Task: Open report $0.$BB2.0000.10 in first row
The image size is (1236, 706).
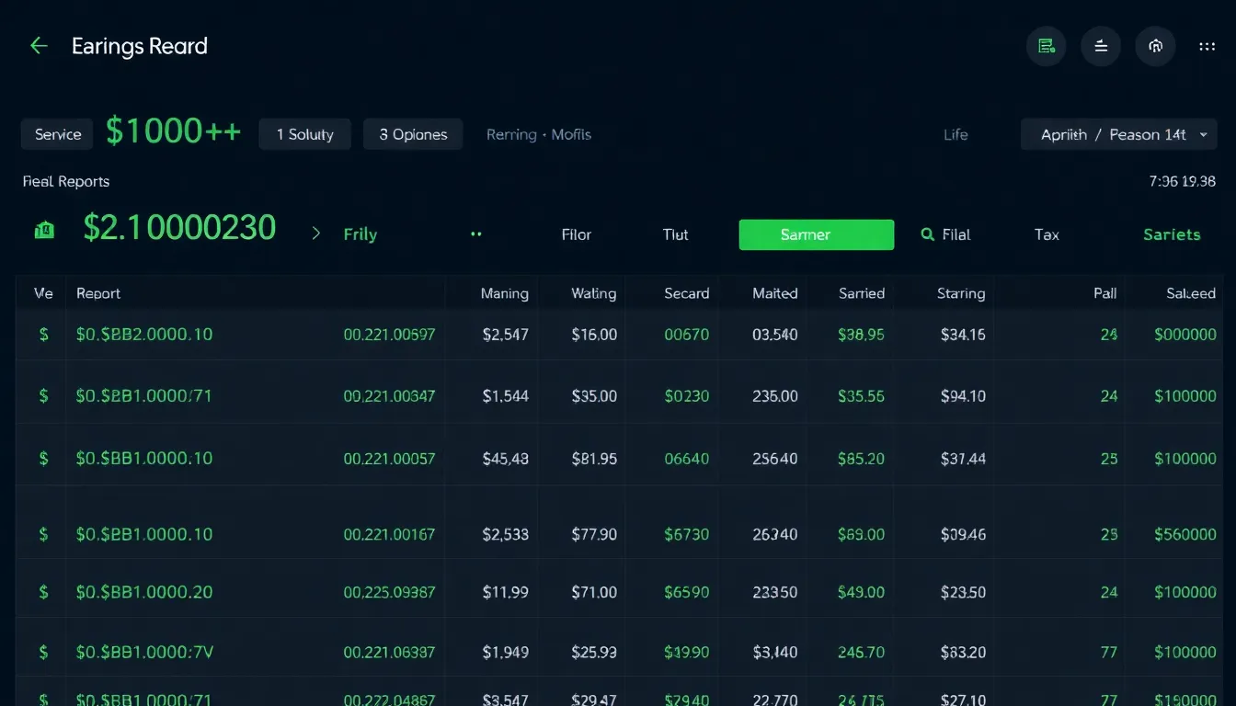Action: (144, 335)
